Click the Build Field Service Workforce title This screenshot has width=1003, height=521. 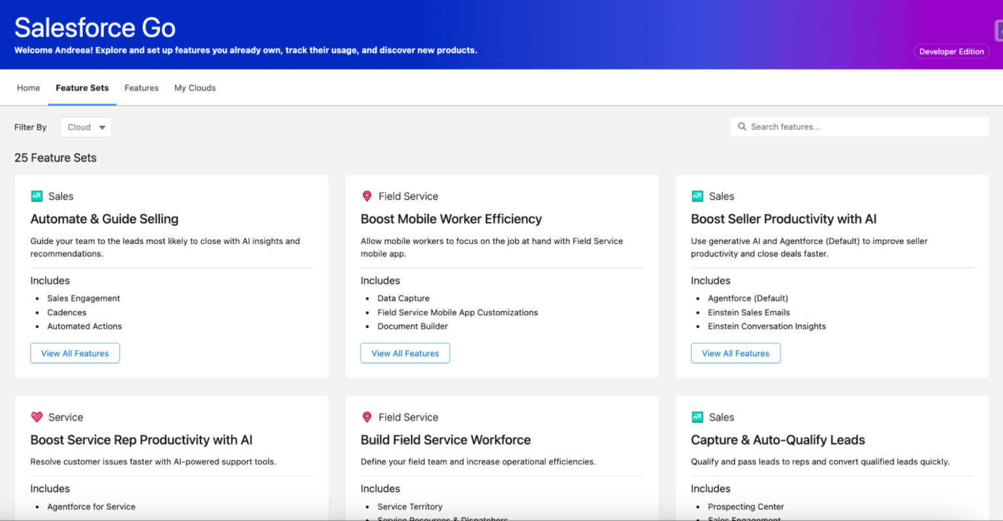[446, 440]
